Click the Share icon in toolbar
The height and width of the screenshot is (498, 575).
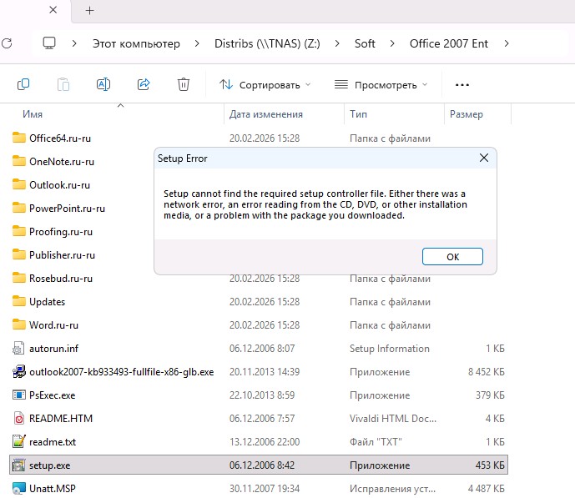[144, 84]
